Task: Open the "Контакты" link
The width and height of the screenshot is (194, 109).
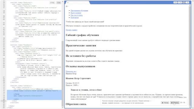Action: point(75,18)
